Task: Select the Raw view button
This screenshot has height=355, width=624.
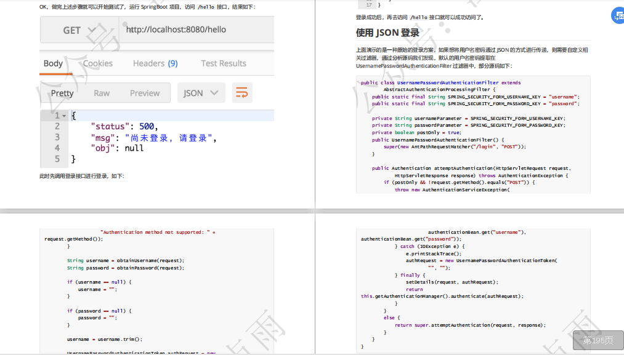Action: (x=102, y=93)
